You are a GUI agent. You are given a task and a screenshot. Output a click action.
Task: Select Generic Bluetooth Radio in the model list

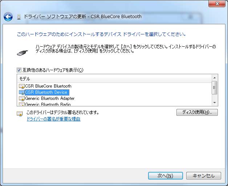point(48,104)
